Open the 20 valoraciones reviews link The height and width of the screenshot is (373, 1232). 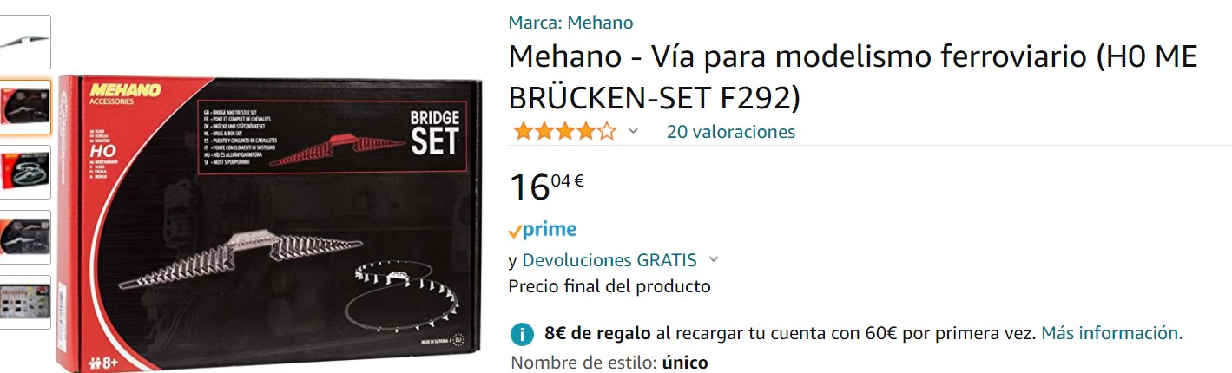click(x=730, y=132)
